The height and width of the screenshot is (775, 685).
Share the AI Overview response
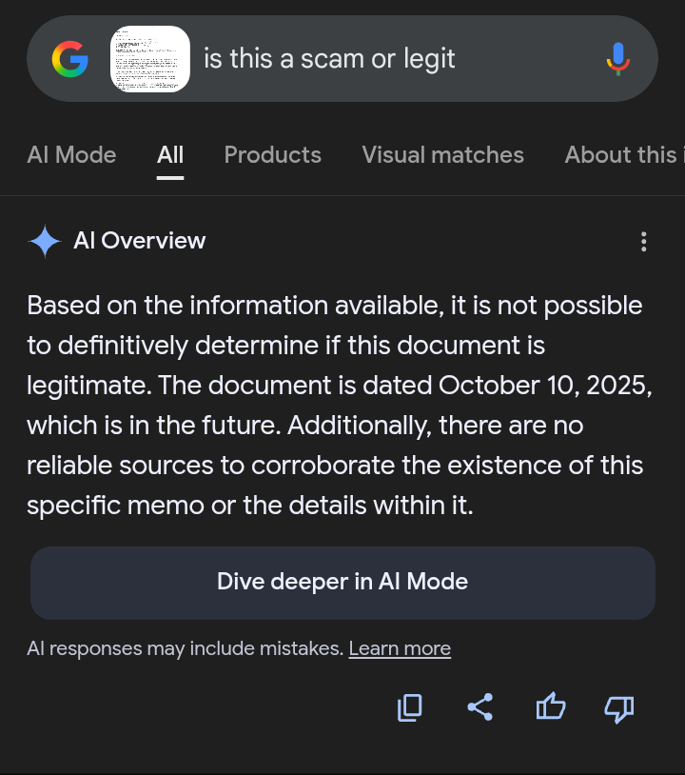click(480, 706)
